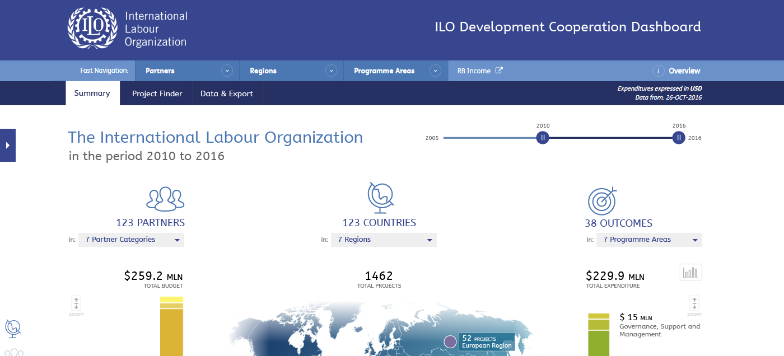The height and width of the screenshot is (356, 784).
Task: Open the 7 Regions dropdown
Action: click(384, 240)
